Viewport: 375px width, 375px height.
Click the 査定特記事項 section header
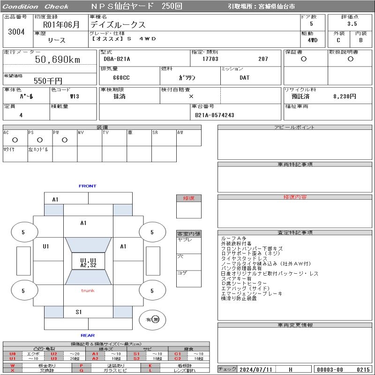point(295,232)
